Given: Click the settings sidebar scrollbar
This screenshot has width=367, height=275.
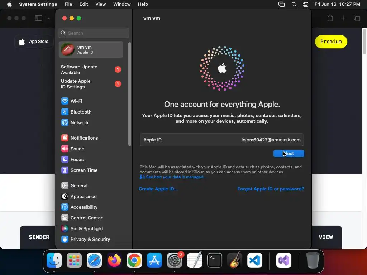Looking at the screenshot, I should [130, 94].
